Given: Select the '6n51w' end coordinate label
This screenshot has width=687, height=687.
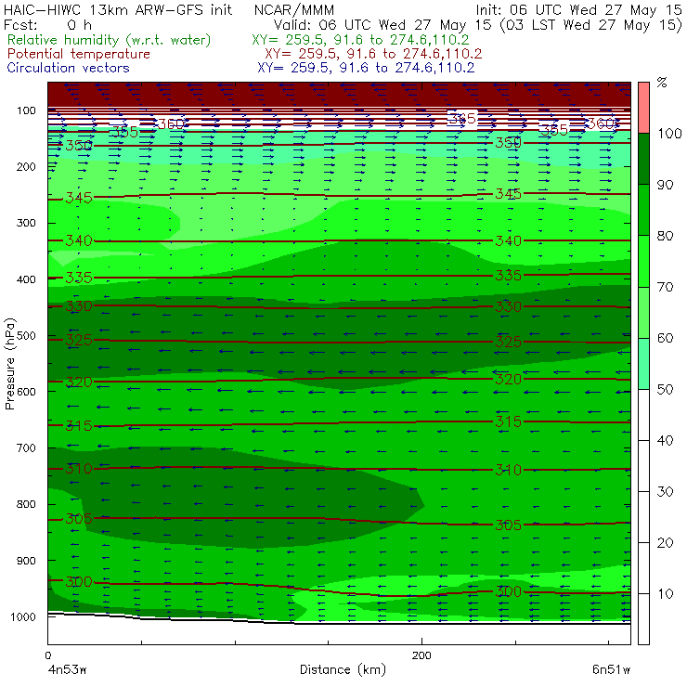Looking at the screenshot, I should (611, 669).
